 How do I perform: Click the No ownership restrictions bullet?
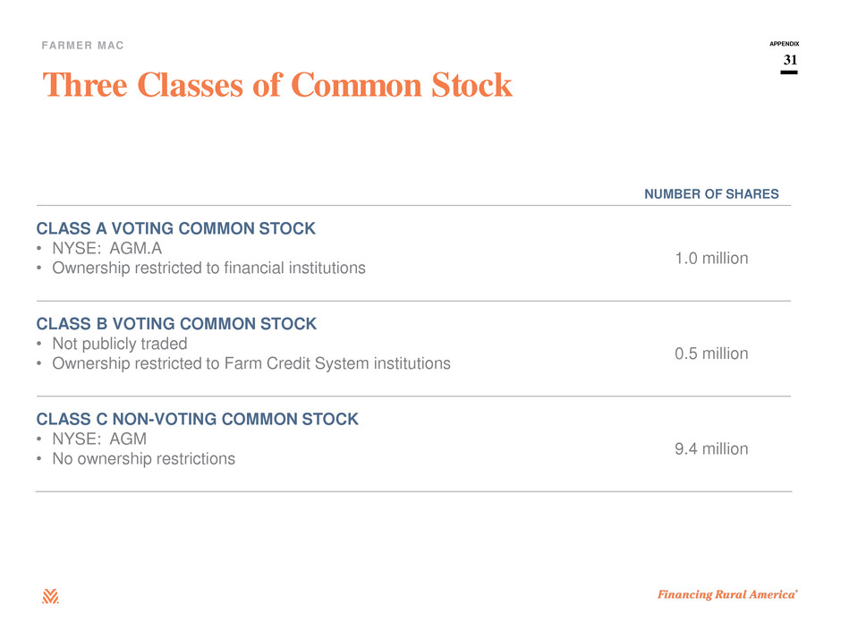click(143, 459)
